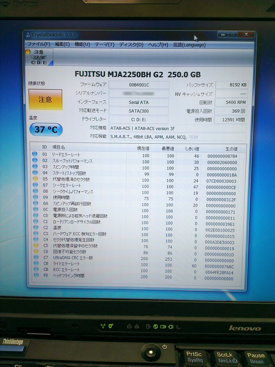The height and width of the screenshot is (367, 275).
Task: Click raw value 0064FE28FA14
Action: pos(219,272)
